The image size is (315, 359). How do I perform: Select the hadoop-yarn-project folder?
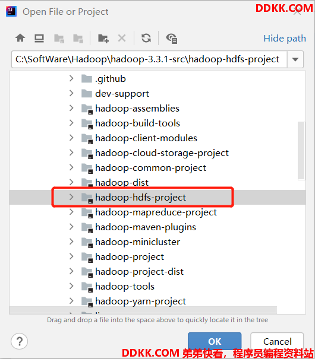coord(140,301)
